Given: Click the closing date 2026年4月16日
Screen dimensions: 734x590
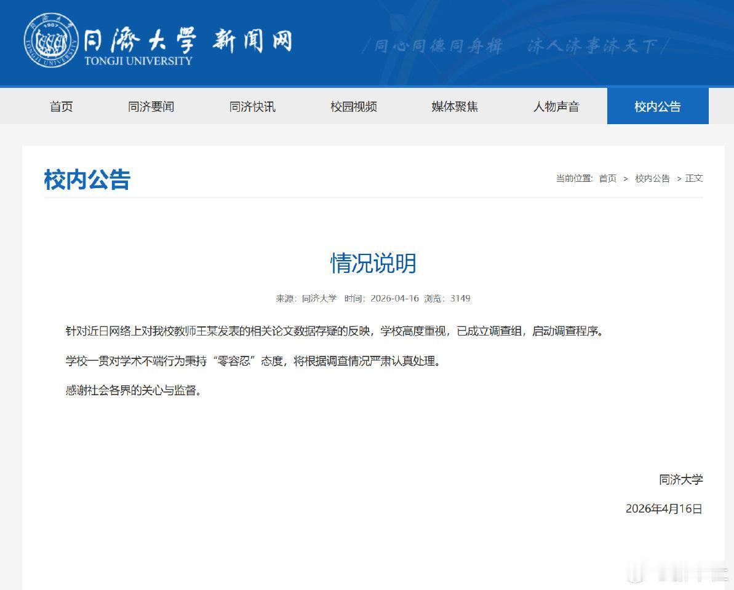Looking at the screenshot, I should coord(663,509).
